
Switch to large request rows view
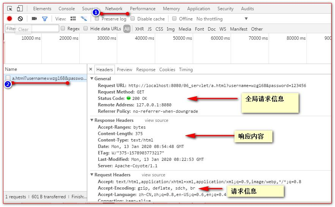coord(73,19)
